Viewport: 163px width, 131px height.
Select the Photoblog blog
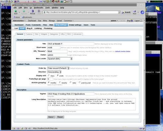[x=48, y=28]
